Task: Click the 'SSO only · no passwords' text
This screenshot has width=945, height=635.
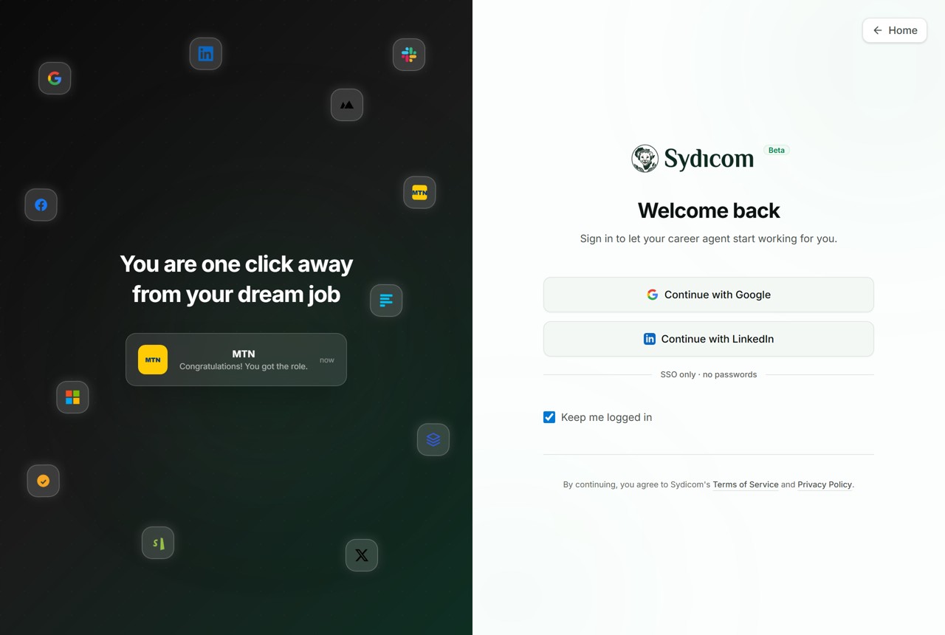Action: [709, 374]
